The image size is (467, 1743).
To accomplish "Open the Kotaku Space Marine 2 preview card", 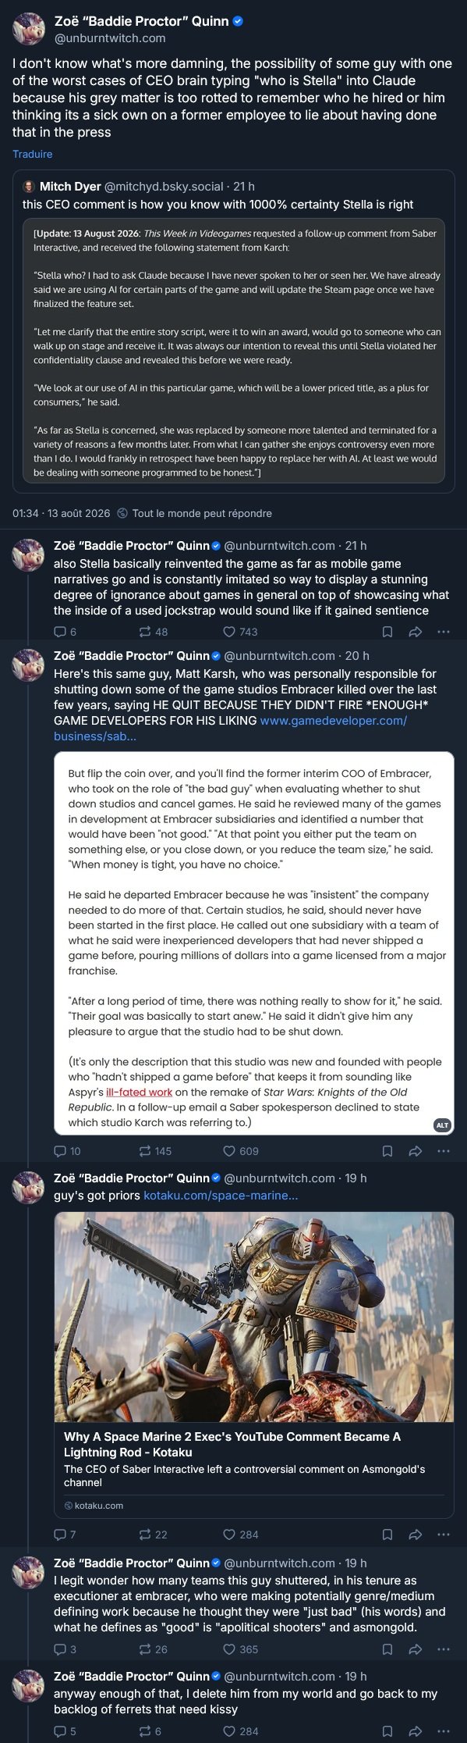I will coord(254,1365).
